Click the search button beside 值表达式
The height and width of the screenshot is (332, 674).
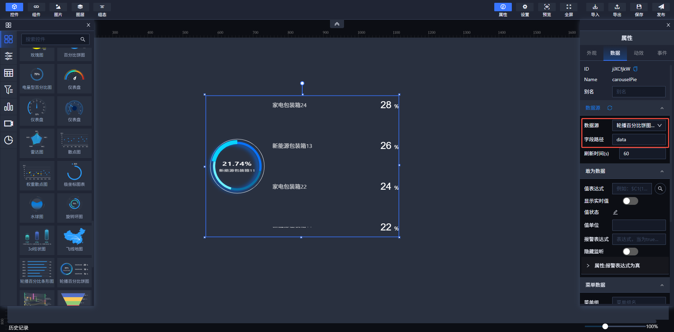(x=660, y=189)
